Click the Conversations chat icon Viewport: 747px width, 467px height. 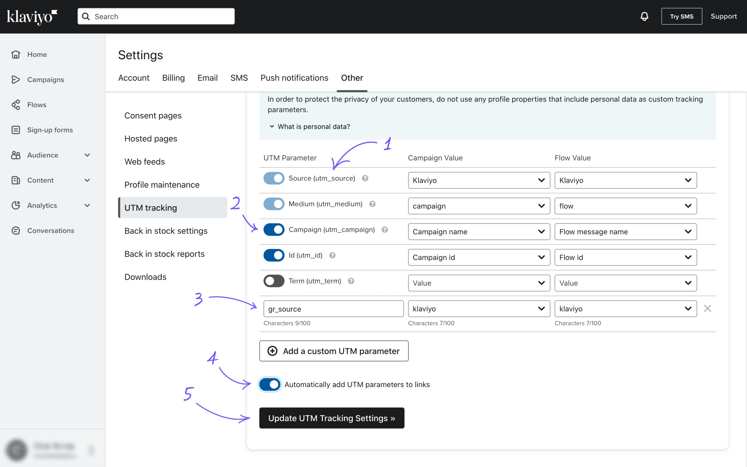point(16,231)
